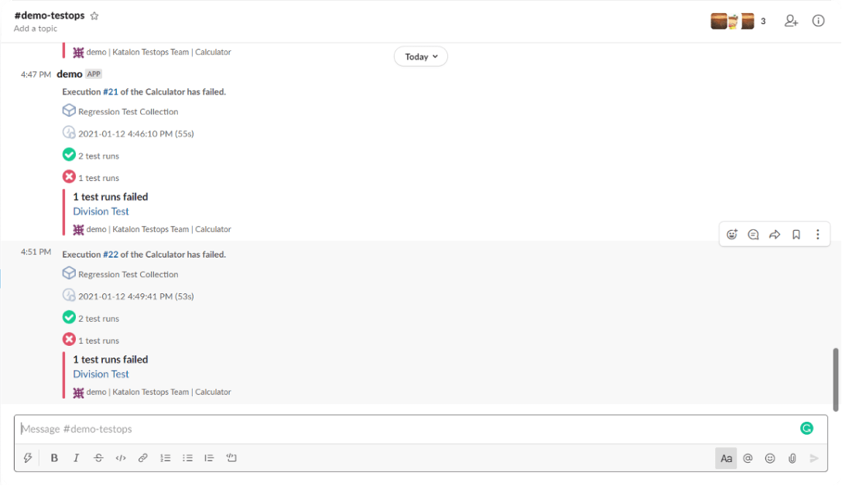Click the member count 3
The height and width of the screenshot is (486, 842).
click(763, 22)
